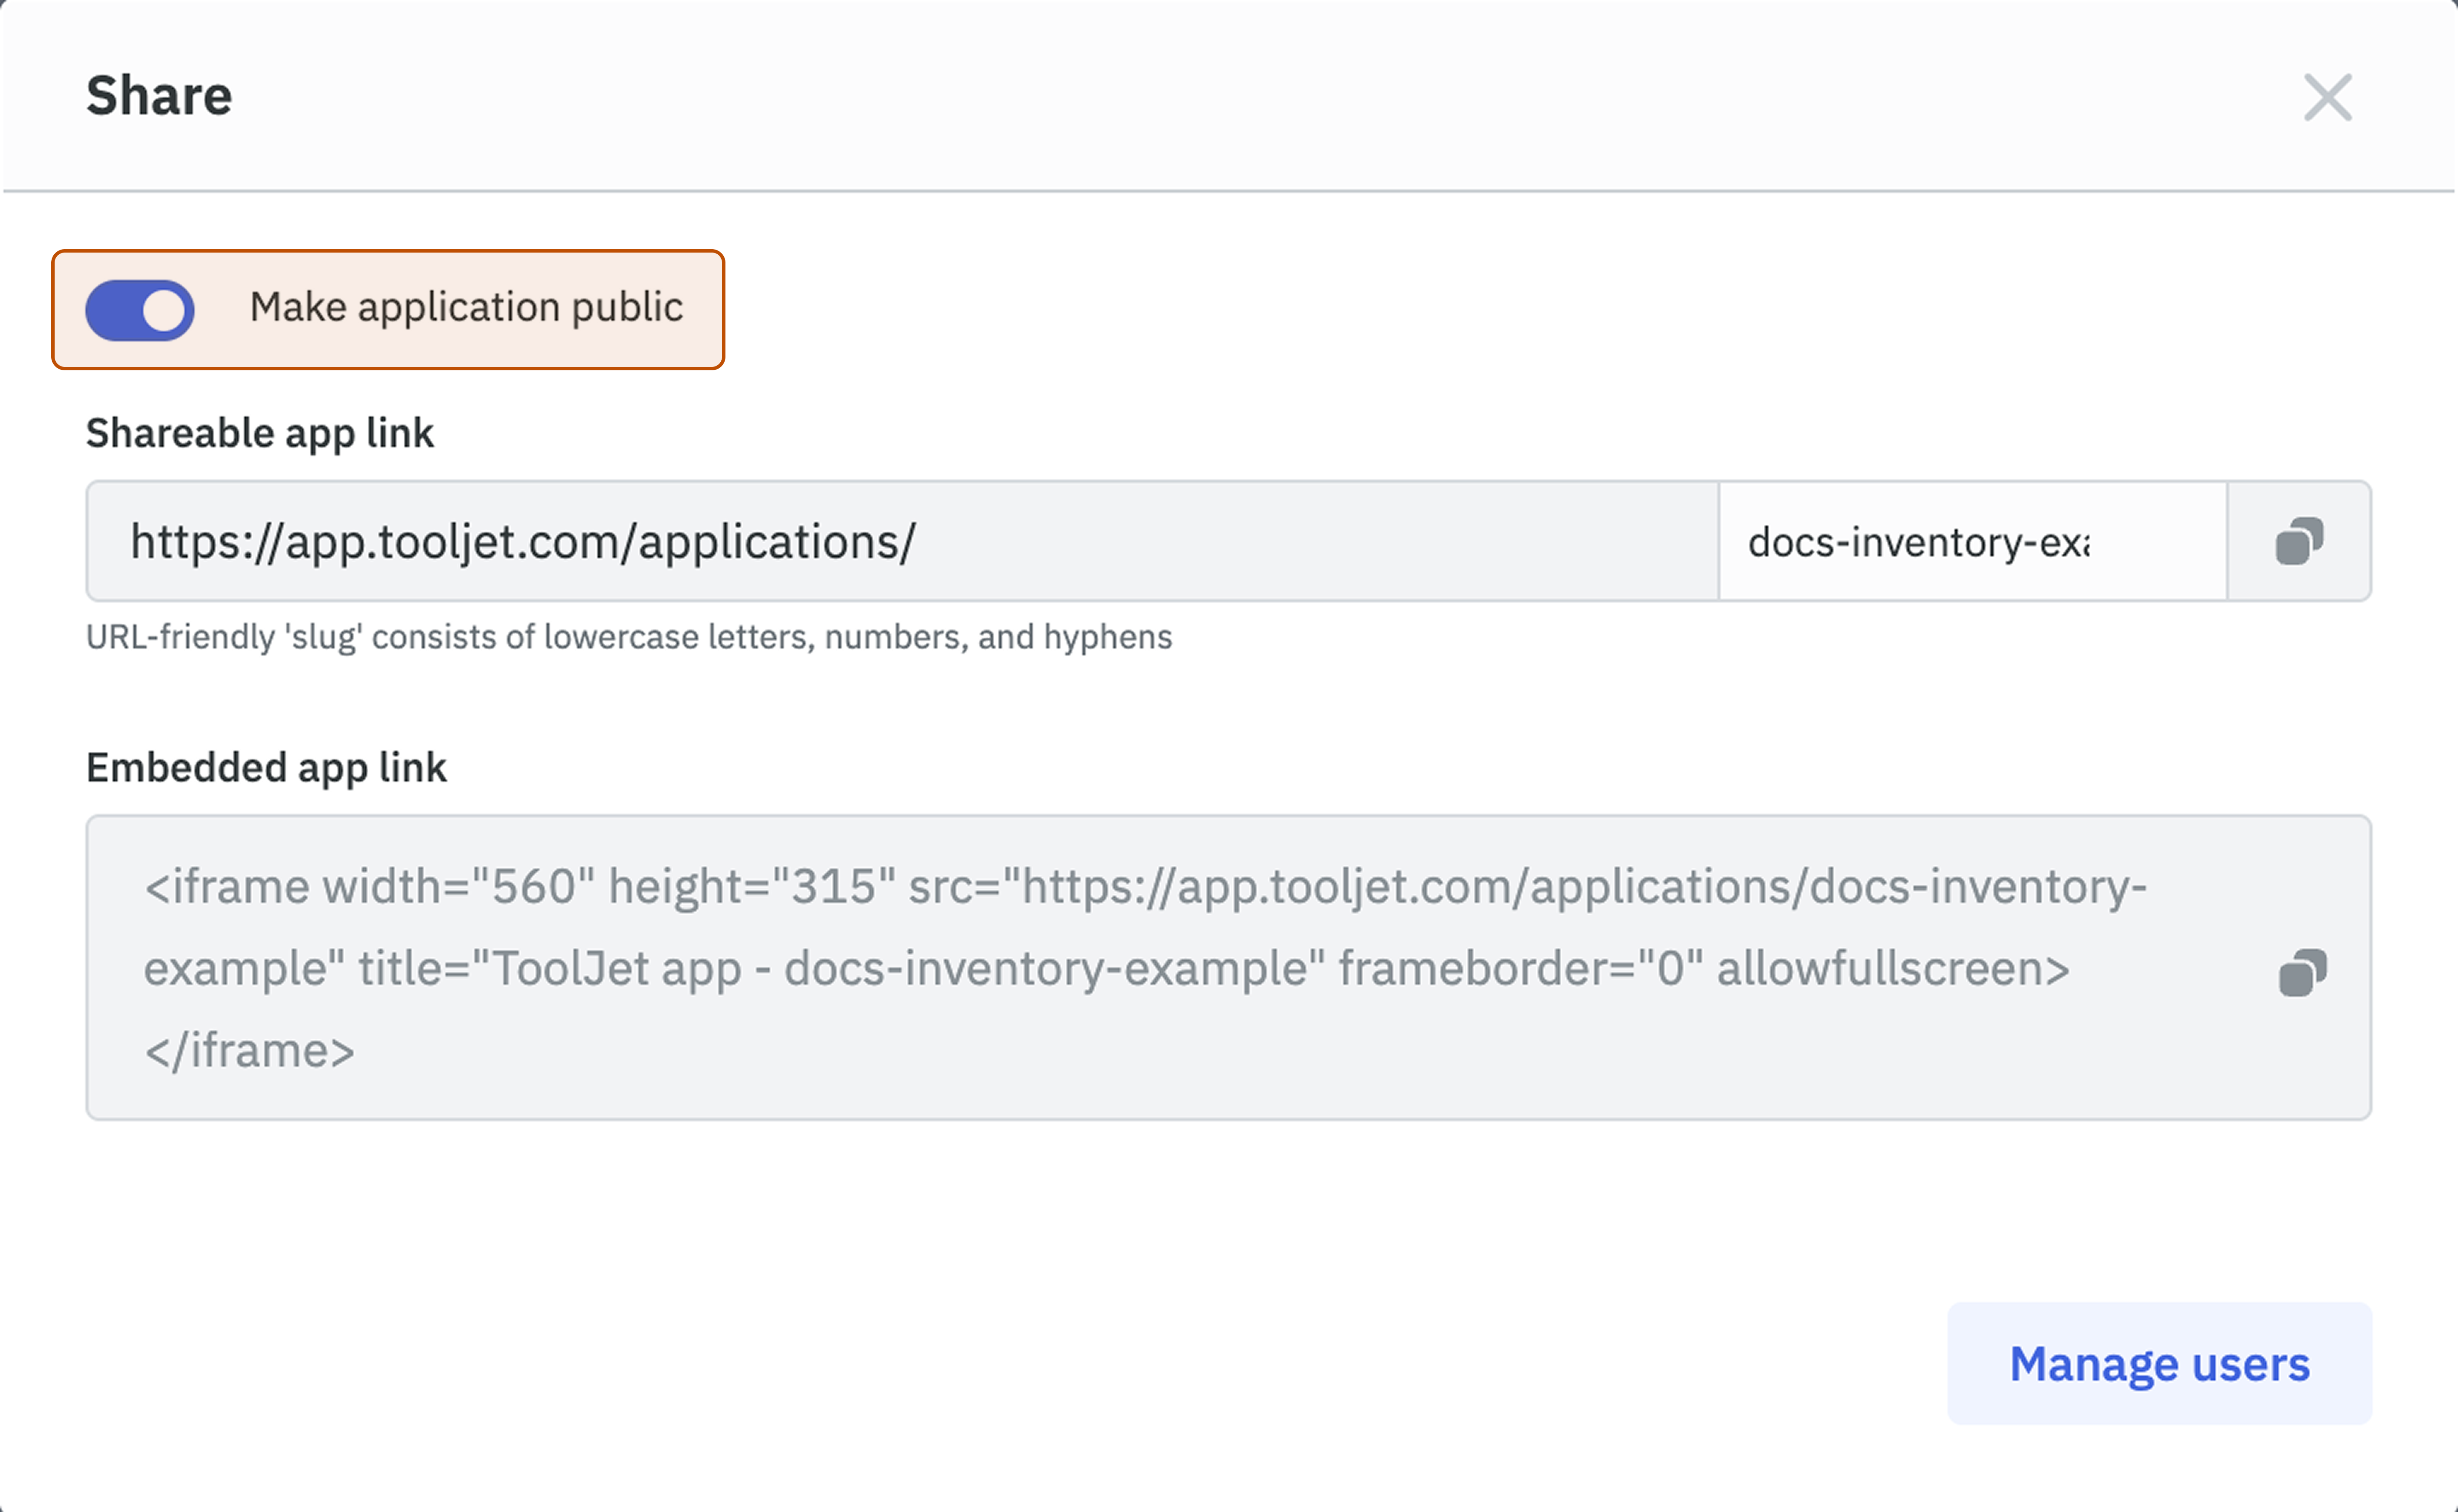This screenshot has height=1512, width=2458.
Task: Click the Shareable app link label
Action: [260, 432]
